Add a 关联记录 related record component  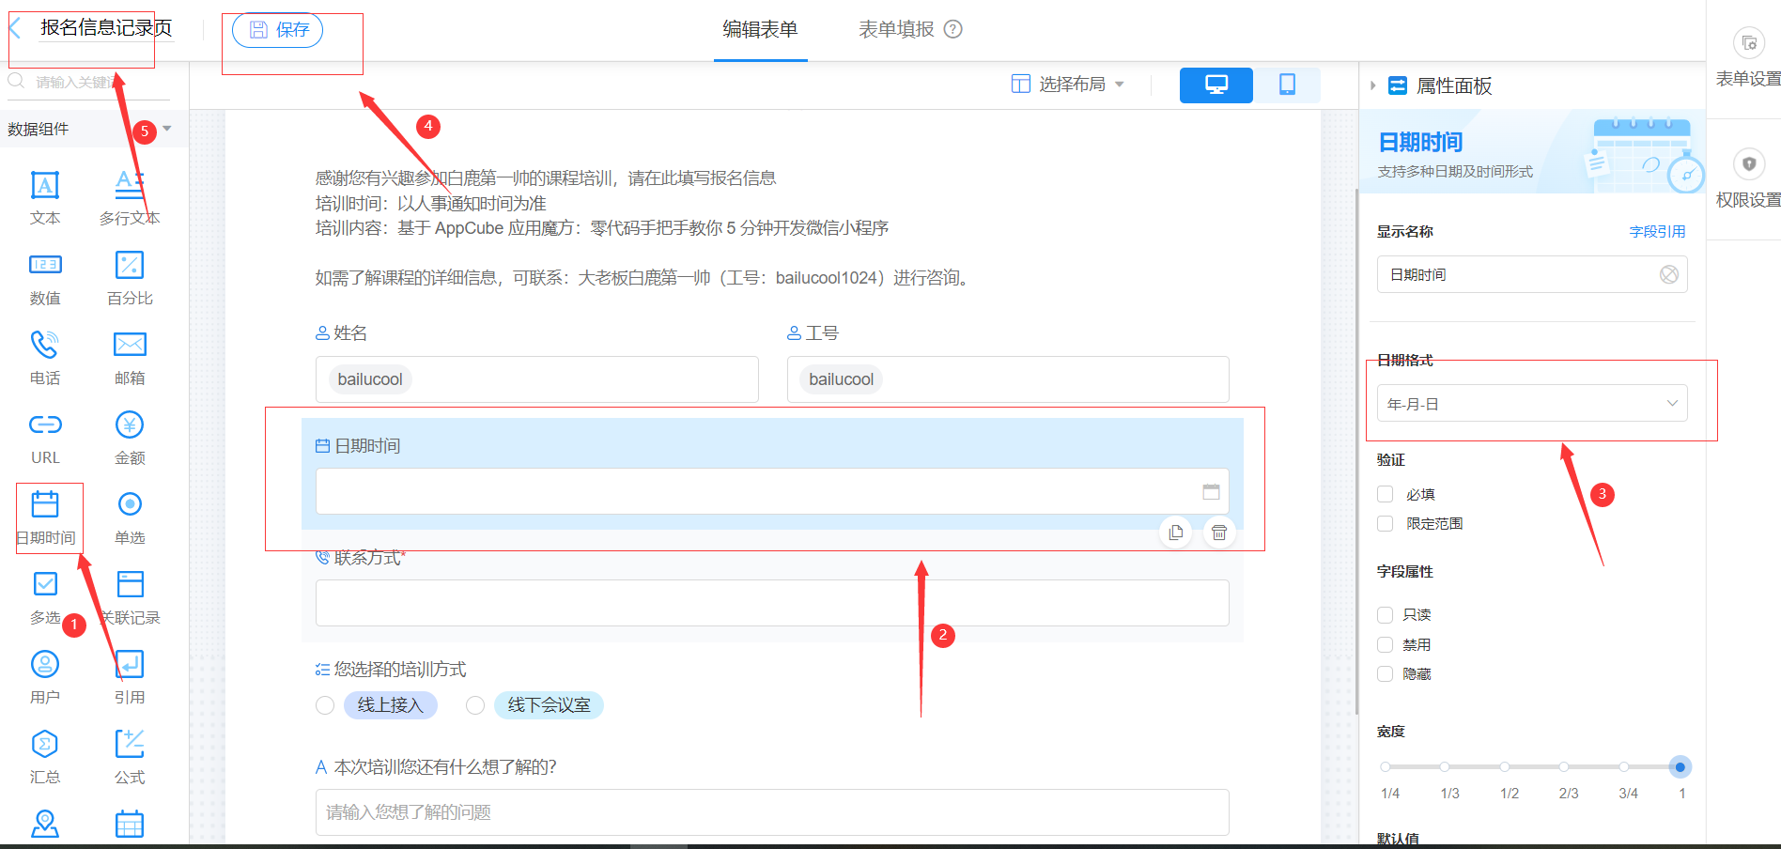[x=130, y=597]
